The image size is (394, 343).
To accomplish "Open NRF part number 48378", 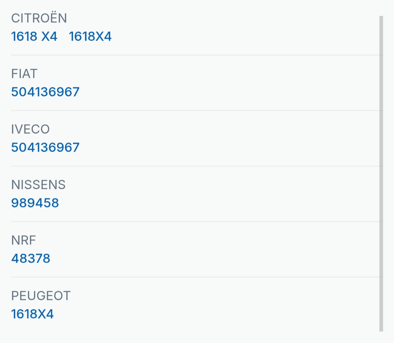I will click(31, 258).
